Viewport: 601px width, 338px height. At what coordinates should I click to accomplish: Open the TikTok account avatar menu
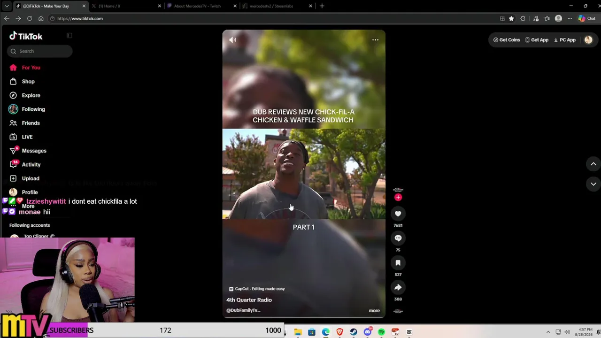coord(588,40)
